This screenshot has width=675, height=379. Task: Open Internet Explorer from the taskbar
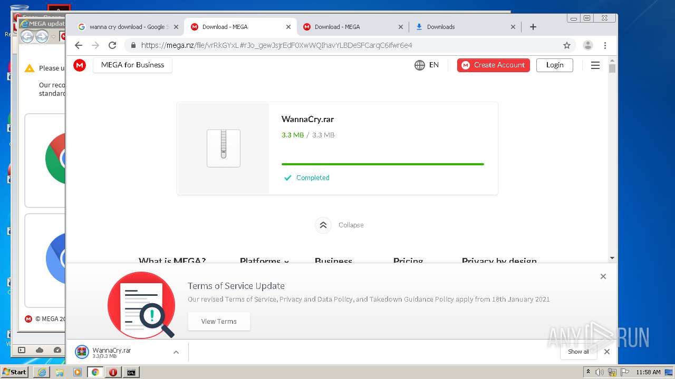point(42,372)
